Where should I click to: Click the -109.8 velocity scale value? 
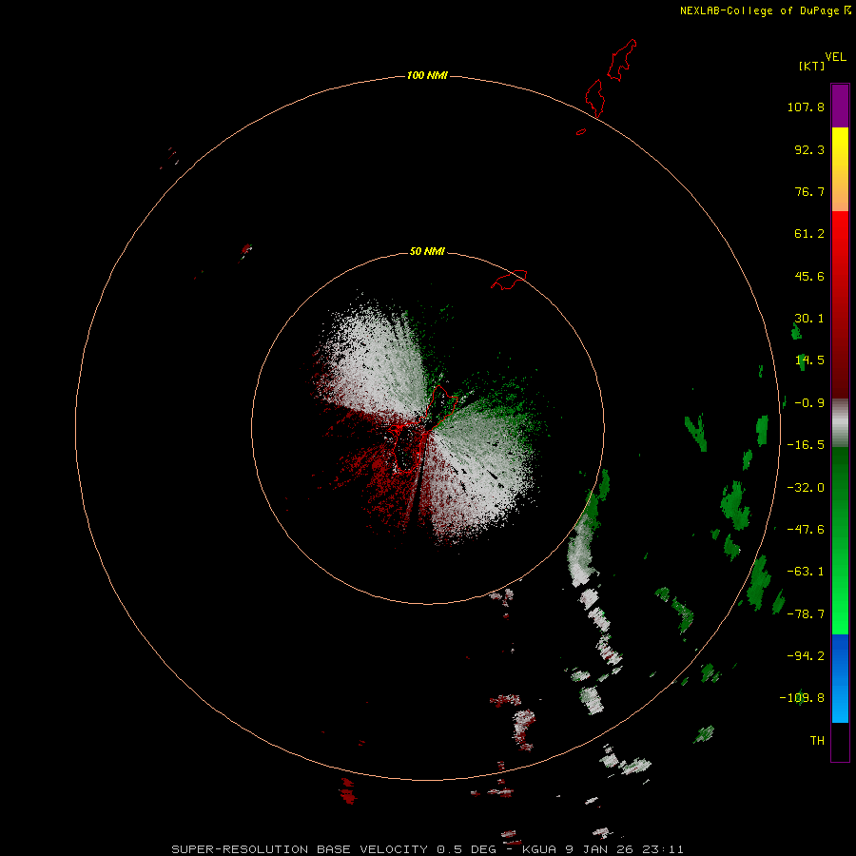point(802,698)
